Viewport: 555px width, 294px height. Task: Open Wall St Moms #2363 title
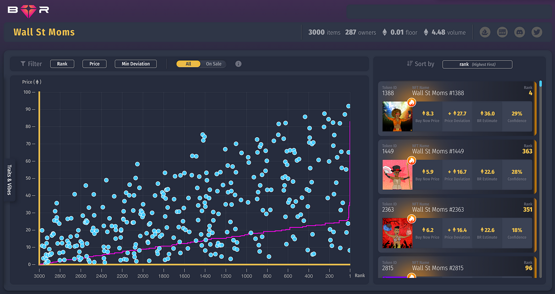tap(438, 210)
